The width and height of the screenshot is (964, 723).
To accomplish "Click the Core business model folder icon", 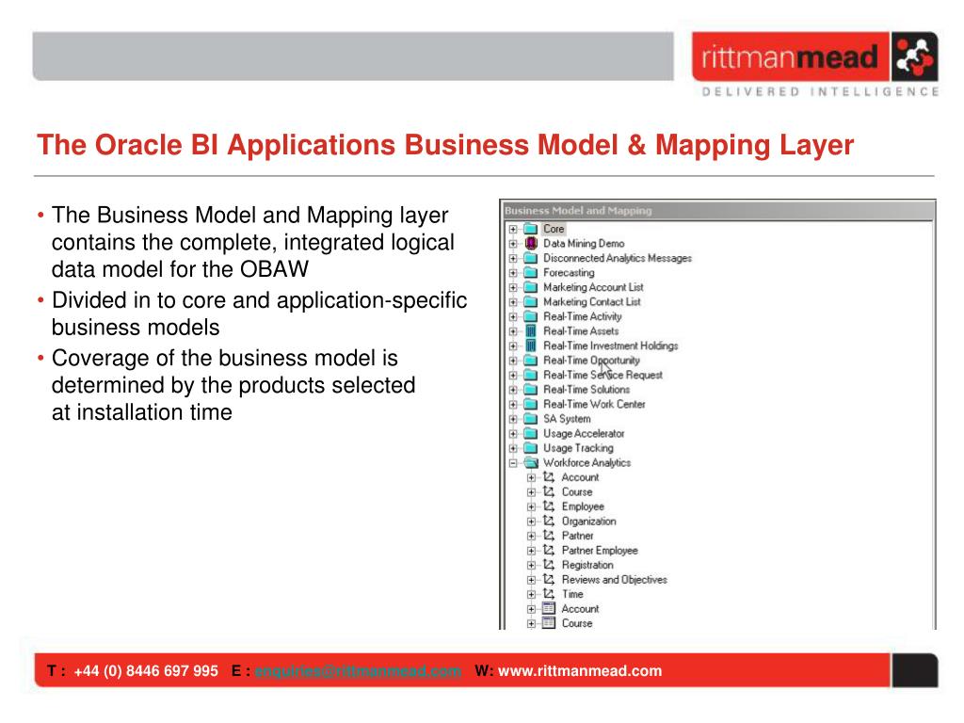I will 531,229.
